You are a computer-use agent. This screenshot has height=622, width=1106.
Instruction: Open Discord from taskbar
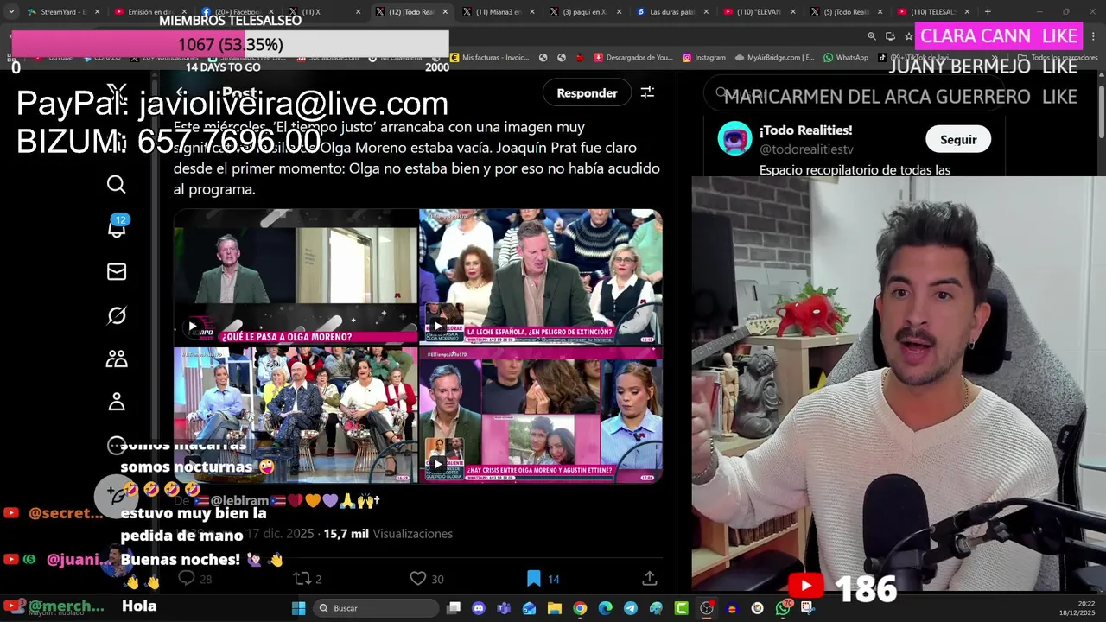pyautogui.click(x=479, y=608)
